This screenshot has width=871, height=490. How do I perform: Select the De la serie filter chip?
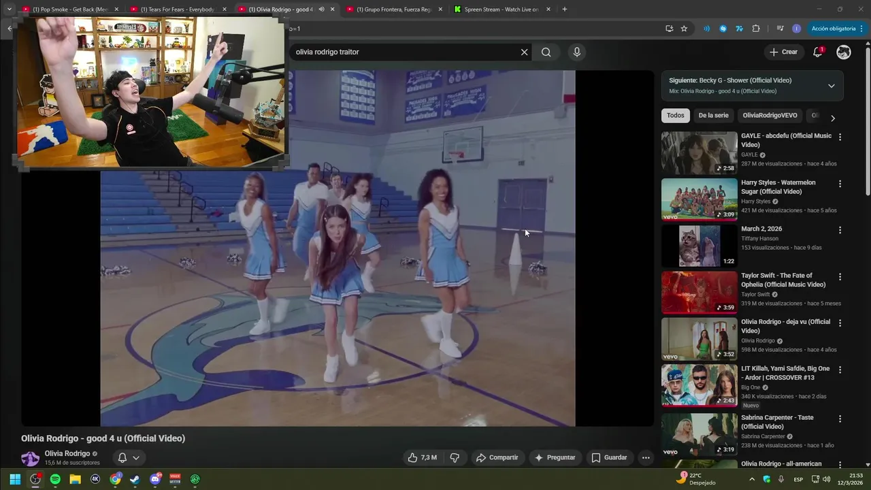pos(713,116)
